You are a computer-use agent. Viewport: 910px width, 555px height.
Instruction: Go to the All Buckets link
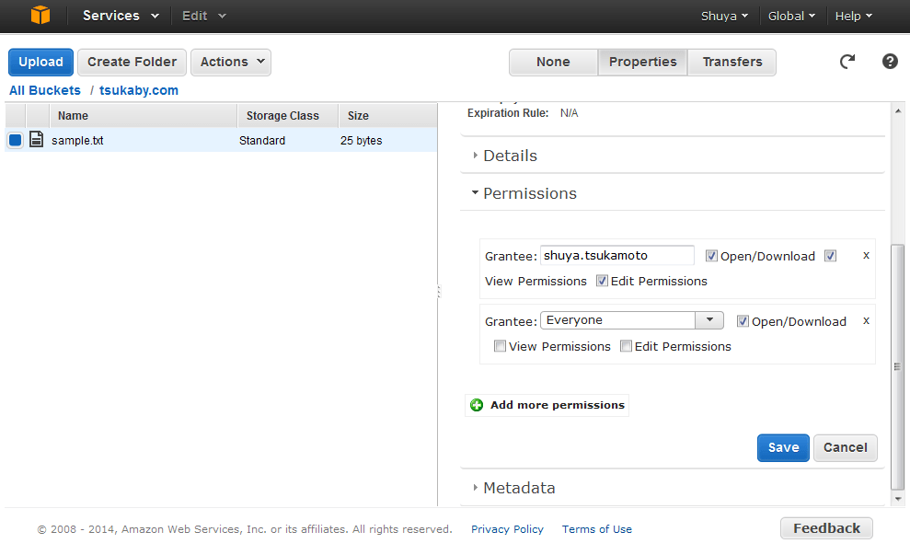45,90
